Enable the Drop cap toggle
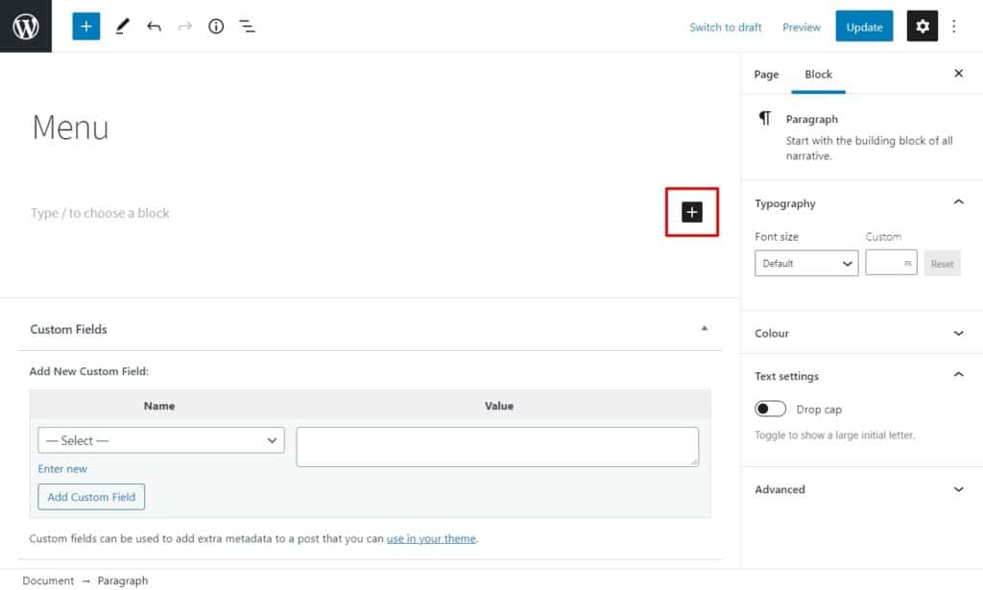The height and width of the screenshot is (590, 983). tap(771, 409)
